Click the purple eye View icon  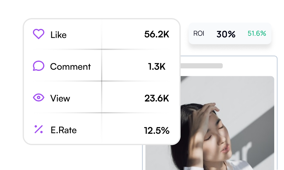39,98
